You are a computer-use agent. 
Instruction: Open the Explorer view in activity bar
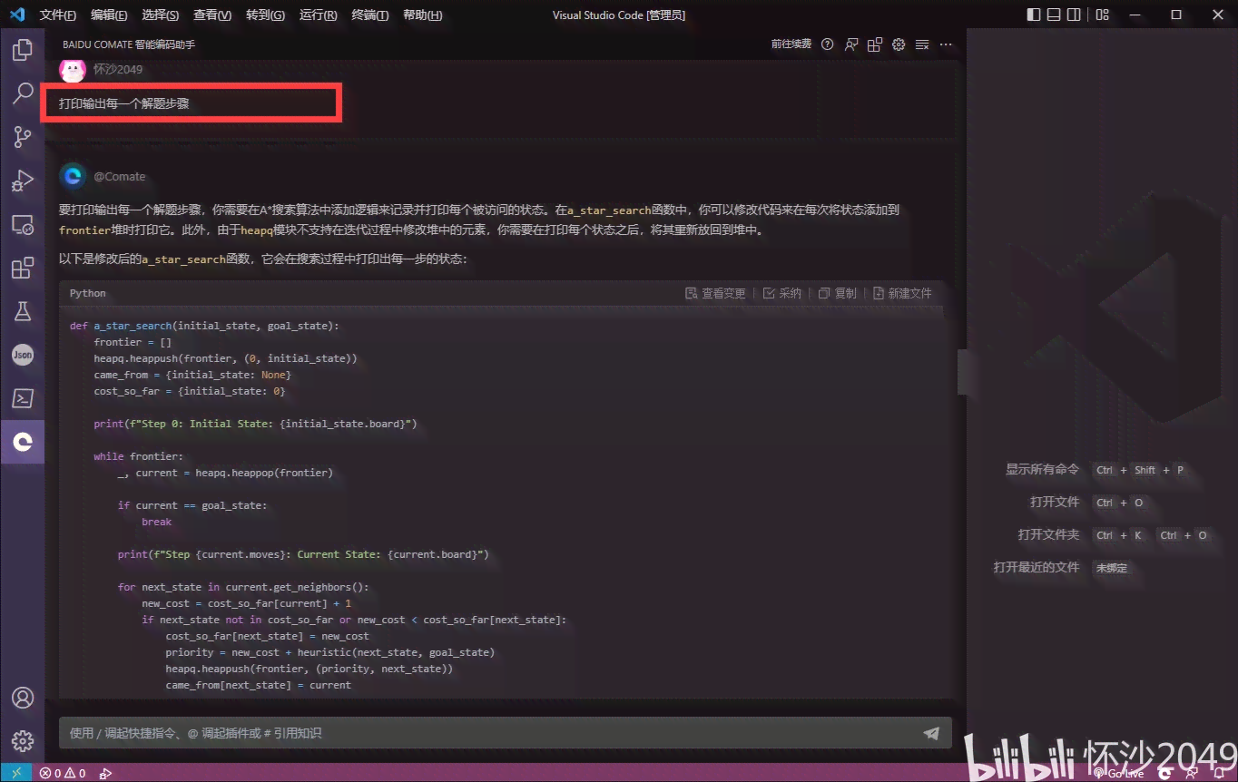(x=23, y=50)
